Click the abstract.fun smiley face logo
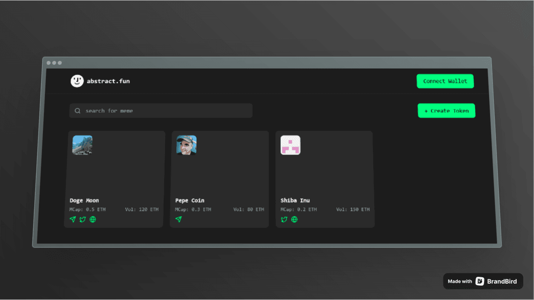534x300 pixels. point(77,81)
